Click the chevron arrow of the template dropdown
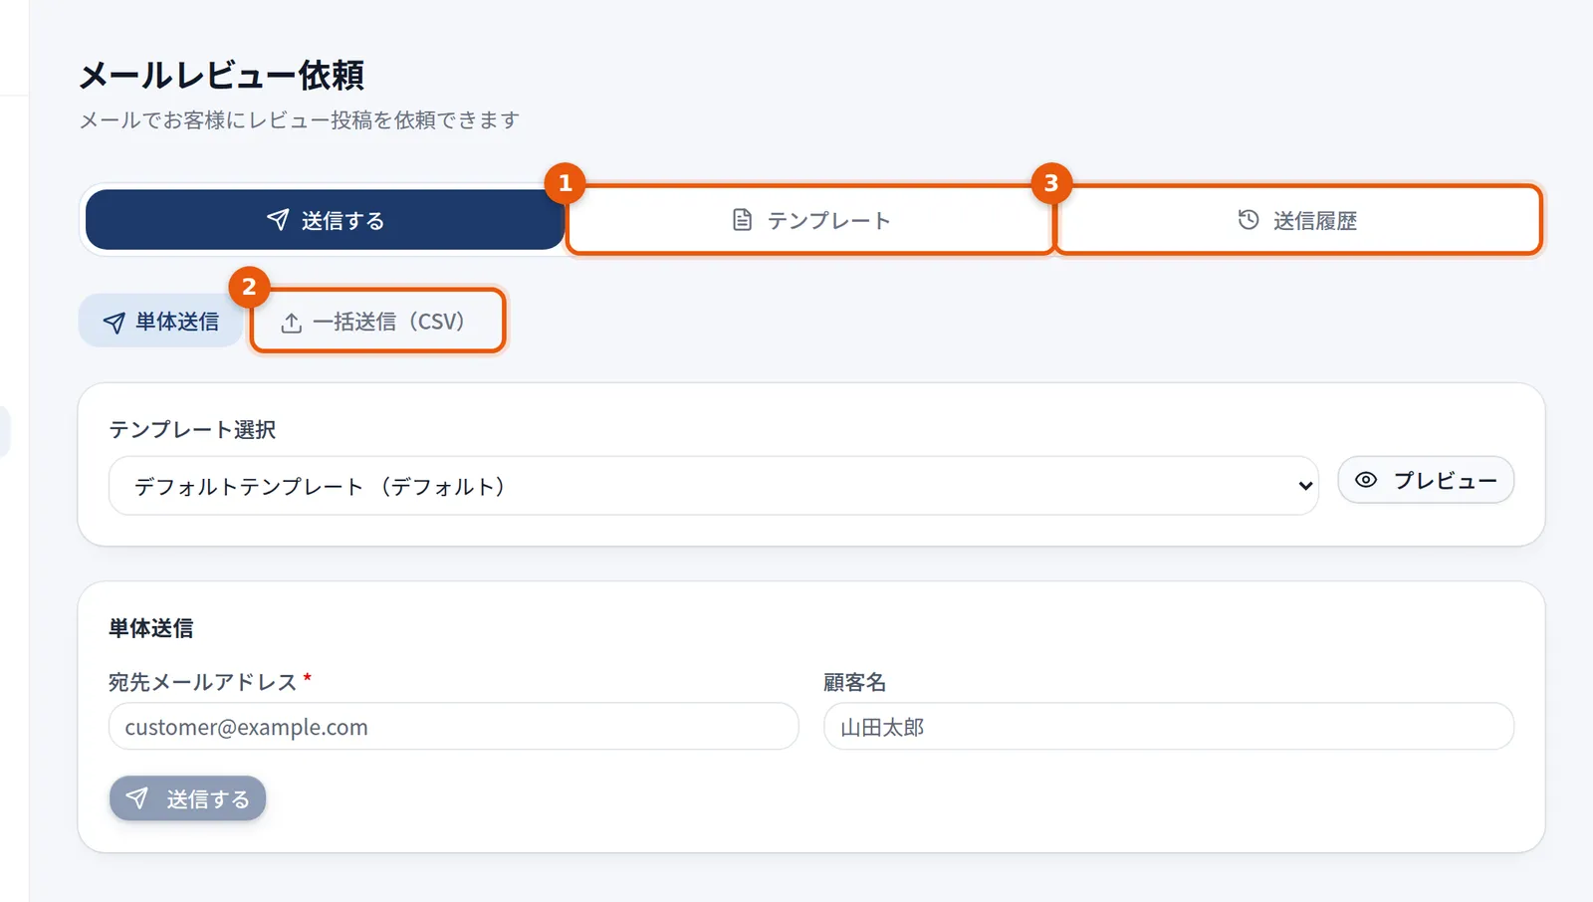 point(1305,486)
